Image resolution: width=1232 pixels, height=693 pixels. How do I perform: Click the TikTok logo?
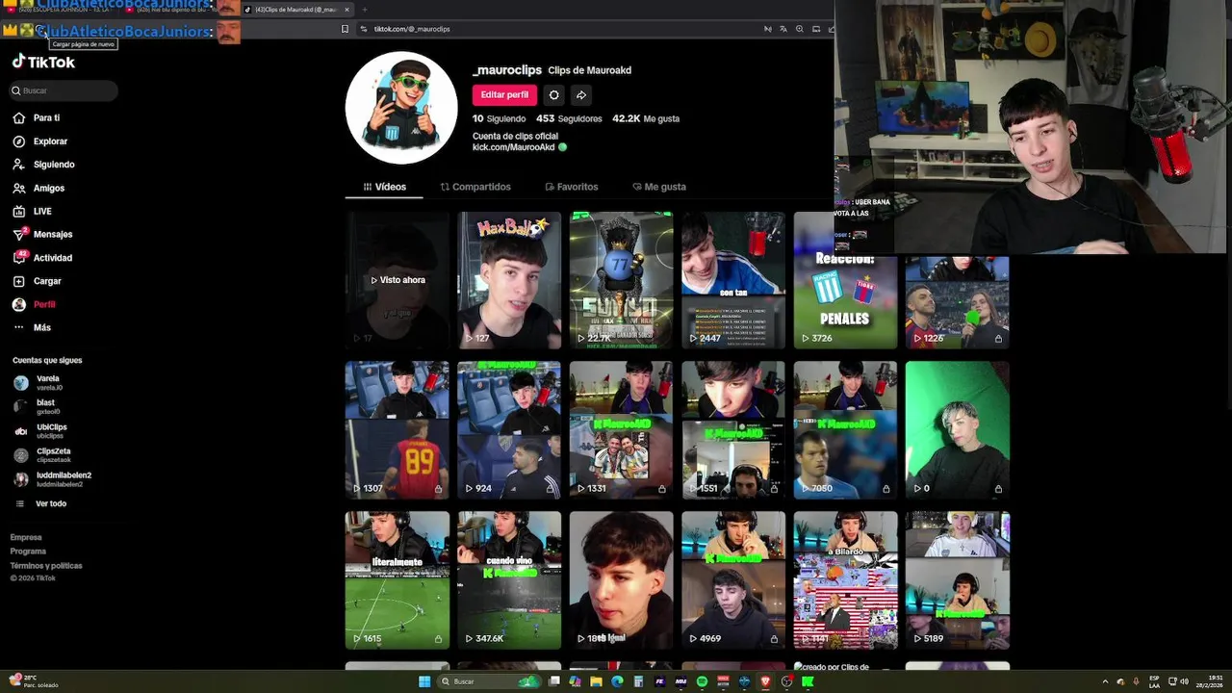tap(43, 62)
